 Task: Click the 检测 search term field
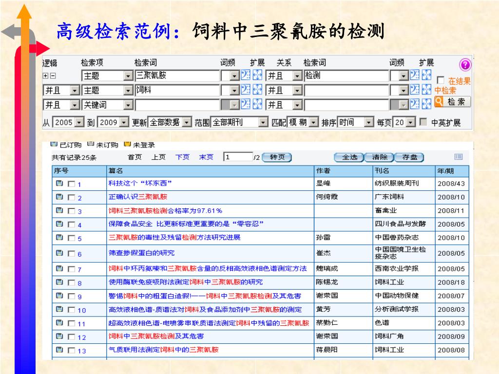point(346,75)
